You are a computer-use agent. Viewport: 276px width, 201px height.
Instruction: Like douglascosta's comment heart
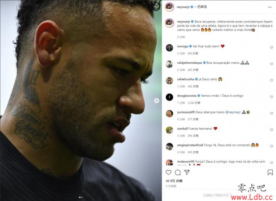click(x=272, y=97)
